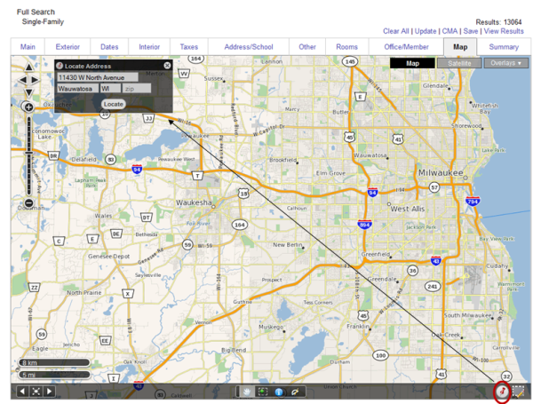The height and width of the screenshot is (404, 533).
Task: Click the West Allis label on map
Action: 408,209
